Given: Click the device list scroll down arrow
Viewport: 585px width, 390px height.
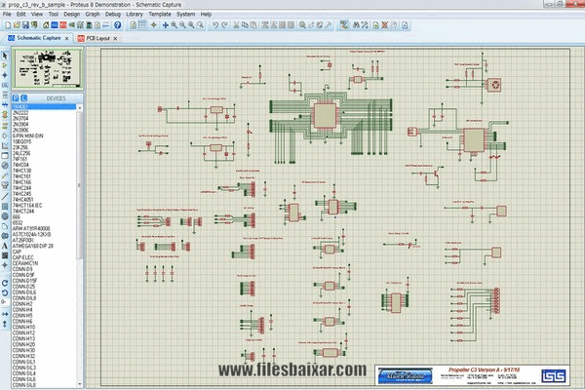Looking at the screenshot, I should pos(80,384).
